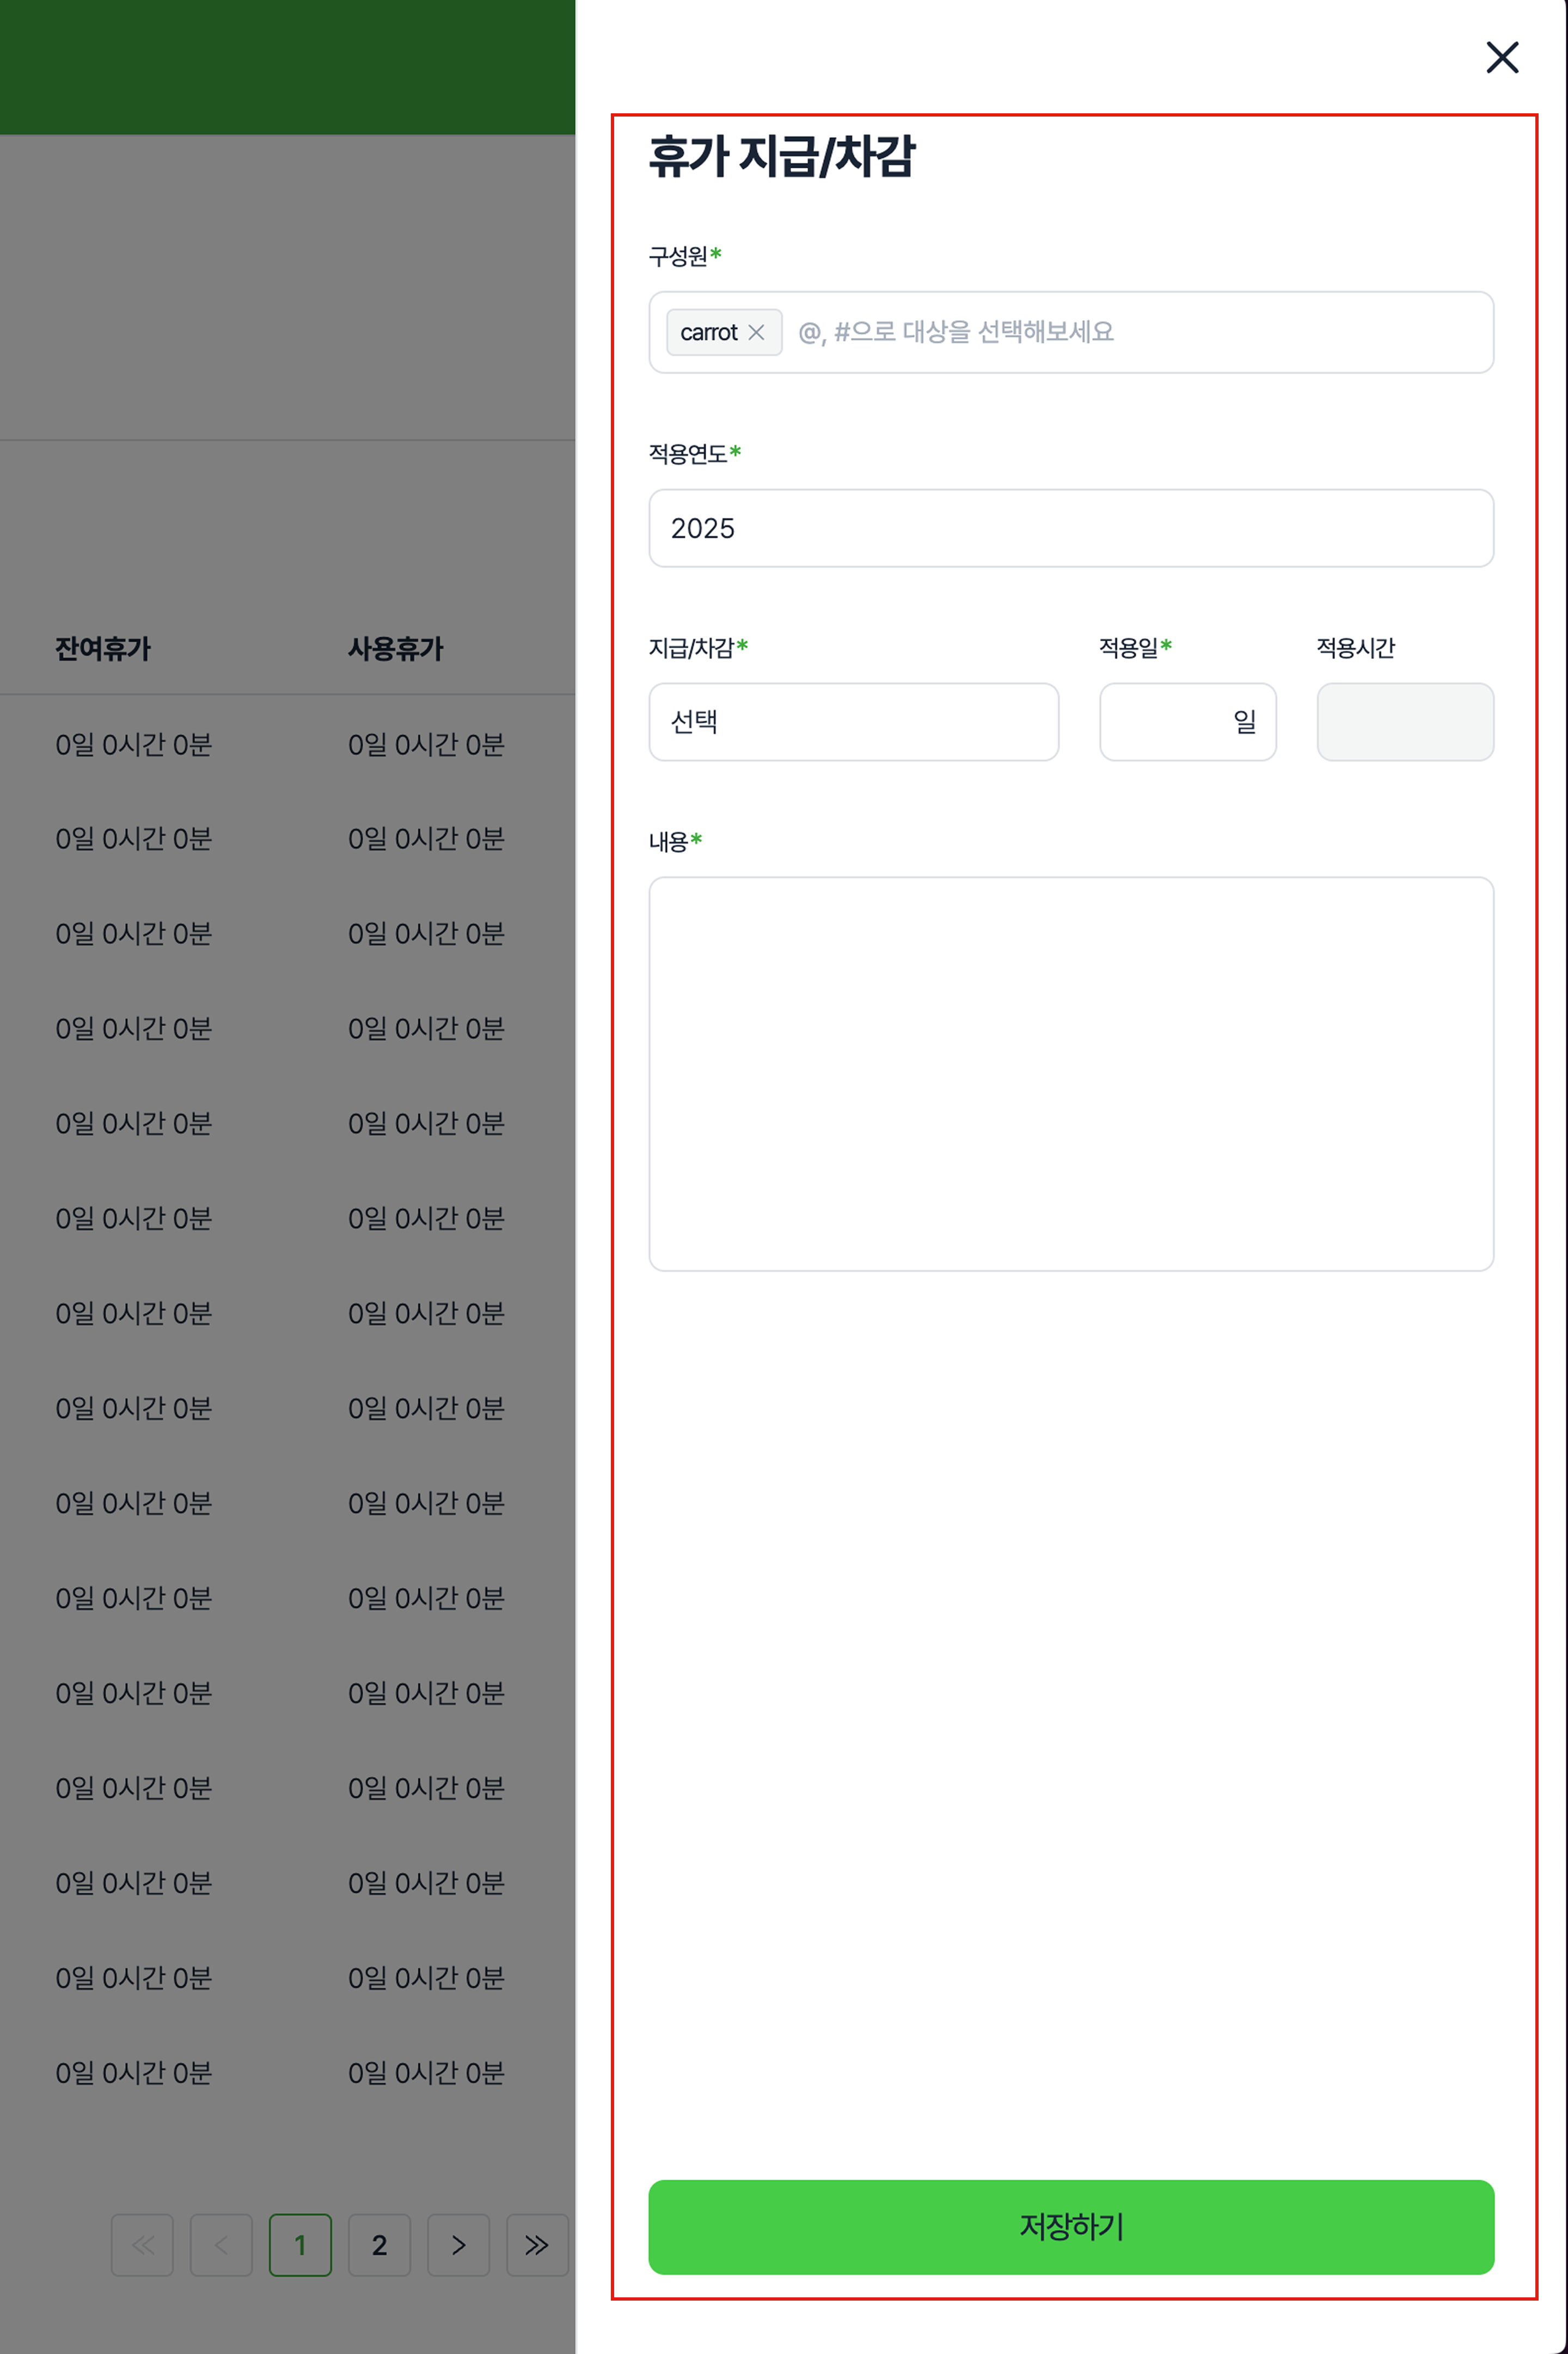This screenshot has height=2354, width=1568.
Task: Close the 휴가 지급/차감 side panel
Action: pos(1501,58)
